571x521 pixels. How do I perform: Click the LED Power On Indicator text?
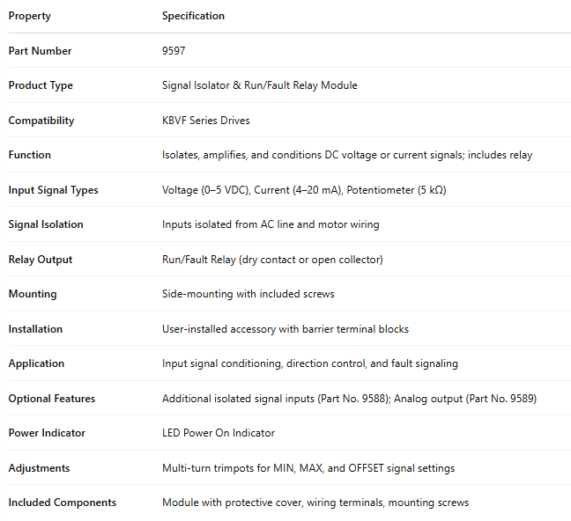coord(219,433)
